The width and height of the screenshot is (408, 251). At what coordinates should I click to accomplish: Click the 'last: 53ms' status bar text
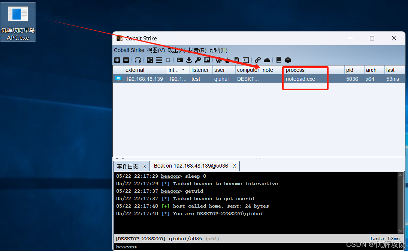(384, 239)
